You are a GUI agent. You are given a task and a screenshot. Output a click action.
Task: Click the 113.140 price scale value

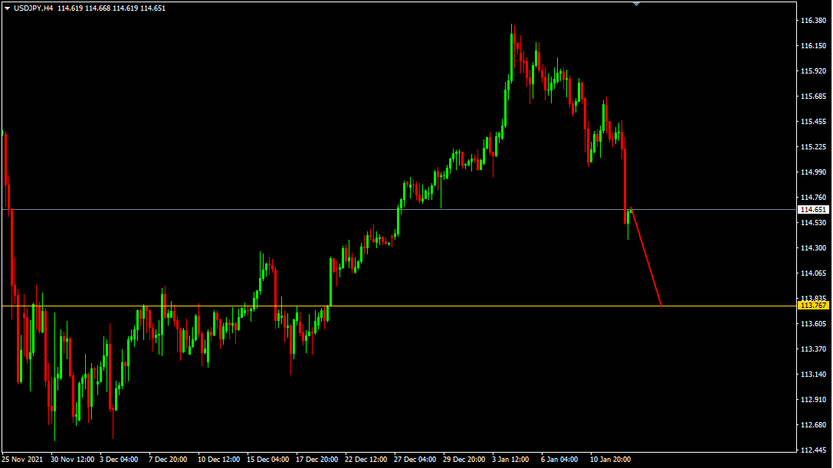(x=813, y=375)
